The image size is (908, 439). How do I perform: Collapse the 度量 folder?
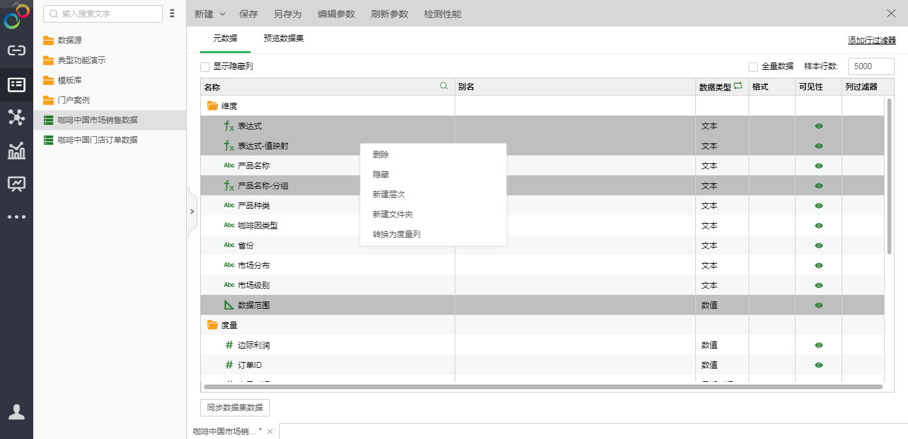click(213, 325)
